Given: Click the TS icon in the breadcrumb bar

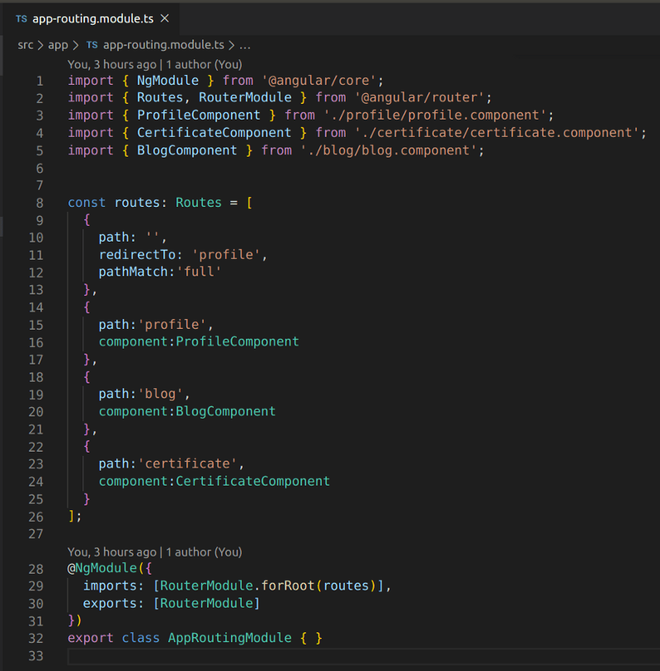Looking at the screenshot, I should pyautogui.click(x=93, y=45).
